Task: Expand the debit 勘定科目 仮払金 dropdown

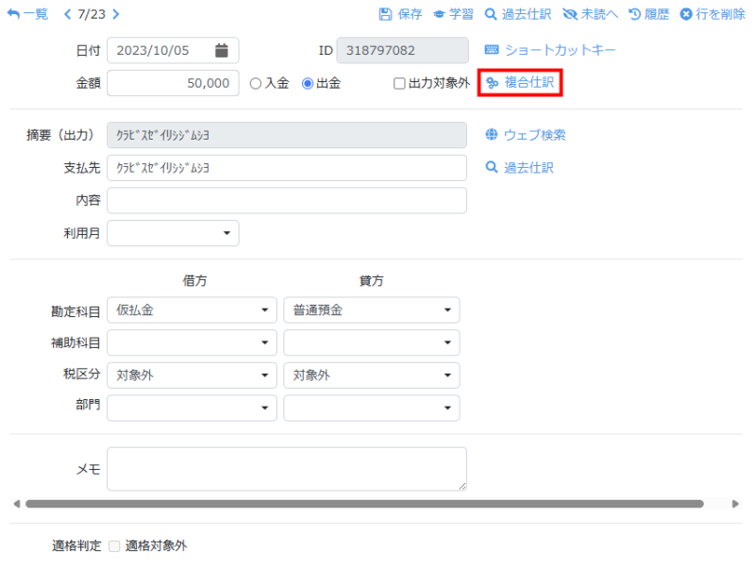Action: 193,310
